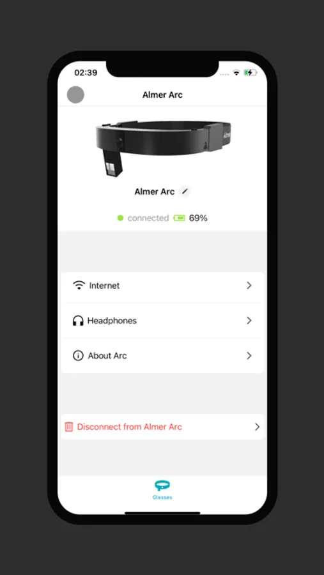The image size is (324, 575).
Task: Tap the Wi-Fi icon in Internet row
Action: (79, 286)
